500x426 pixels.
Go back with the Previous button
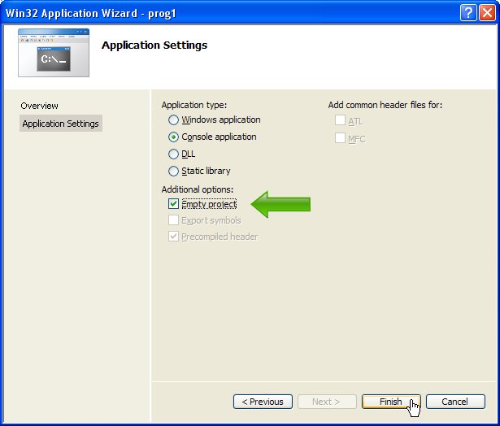pyautogui.click(x=263, y=402)
